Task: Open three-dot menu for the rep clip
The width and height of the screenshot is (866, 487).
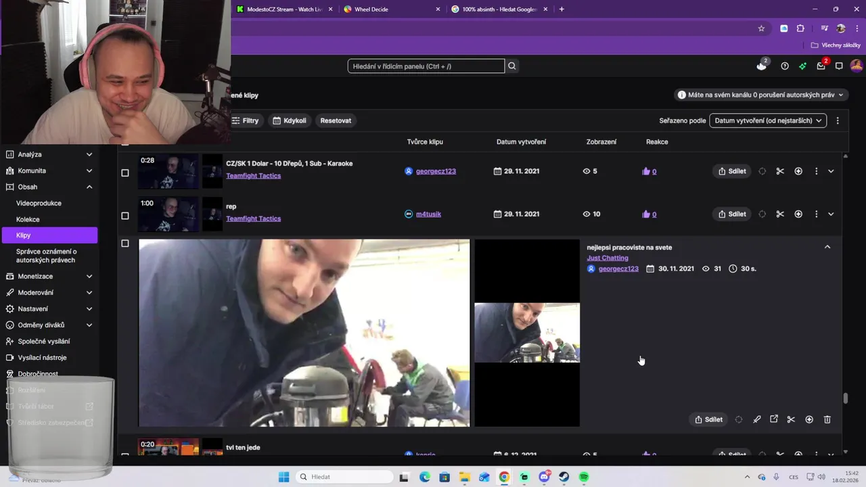Action: tap(816, 214)
